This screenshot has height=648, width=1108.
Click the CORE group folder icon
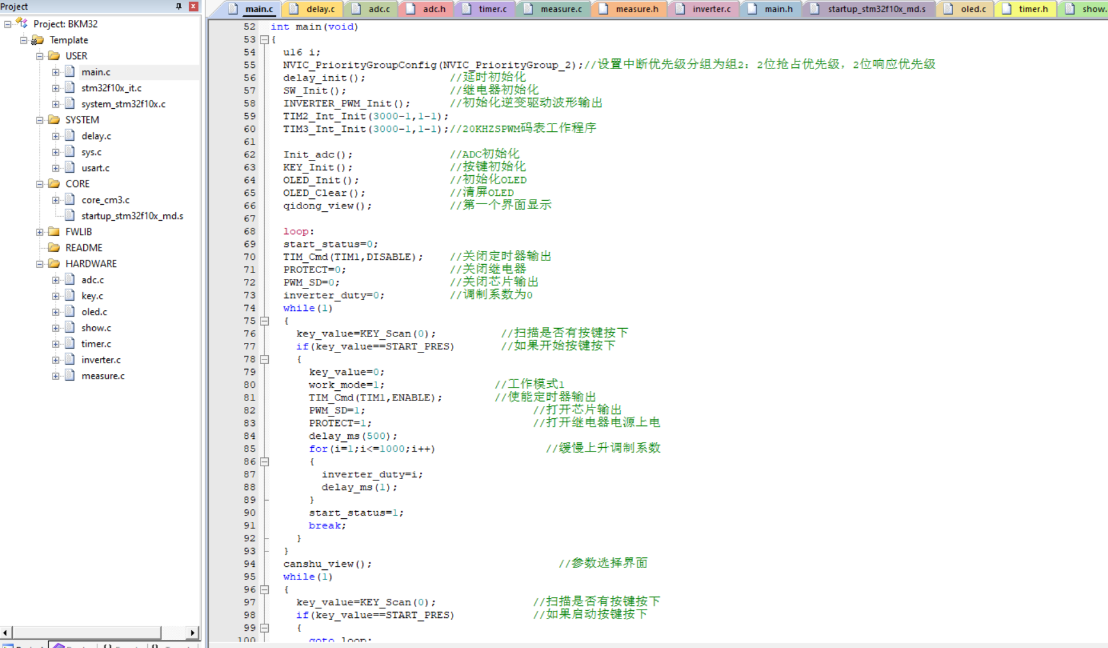click(x=54, y=184)
